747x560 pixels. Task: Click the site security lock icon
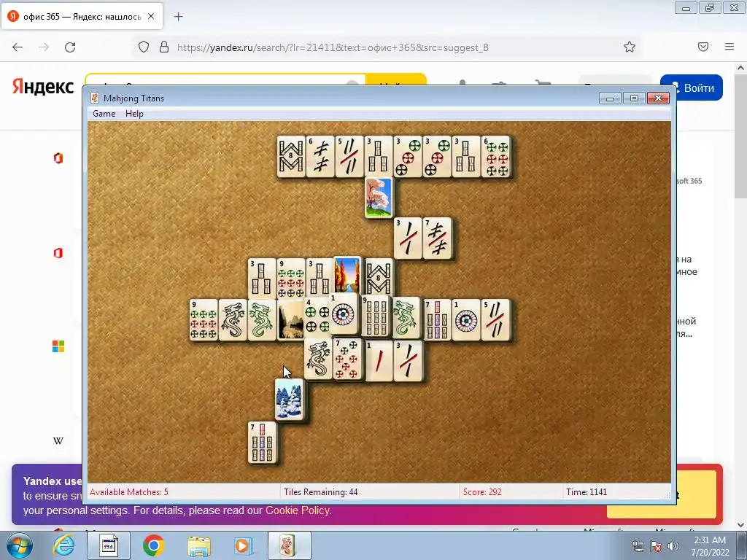(164, 47)
